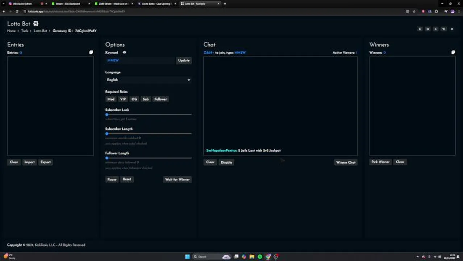The image size is (463, 261).
Task: Click the Update keyword button
Action: pos(184,61)
